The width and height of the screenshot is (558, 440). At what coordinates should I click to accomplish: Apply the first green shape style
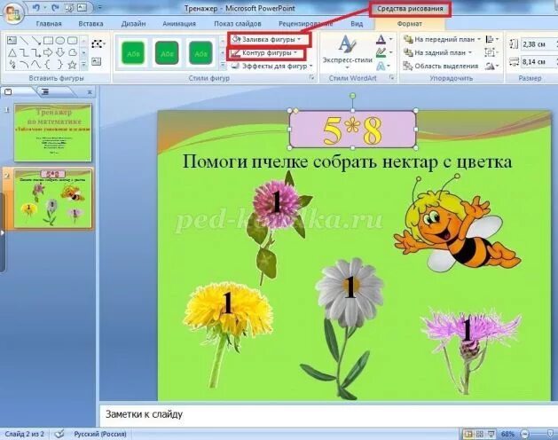tap(133, 53)
